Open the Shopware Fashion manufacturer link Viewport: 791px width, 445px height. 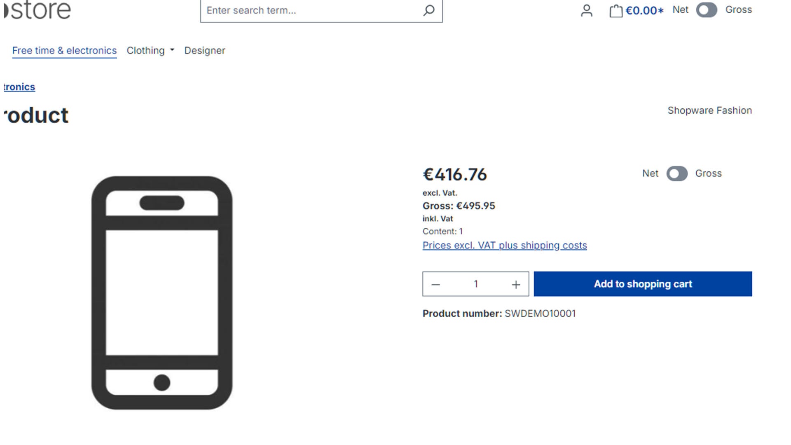tap(709, 110)
